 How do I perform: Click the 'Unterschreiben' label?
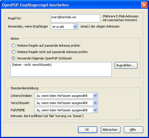21,96
